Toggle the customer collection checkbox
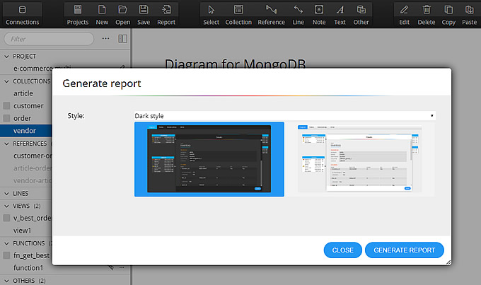481x285 pixels. point(6,106)
